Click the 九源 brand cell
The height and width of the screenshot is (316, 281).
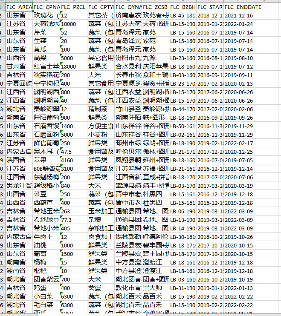155,58
